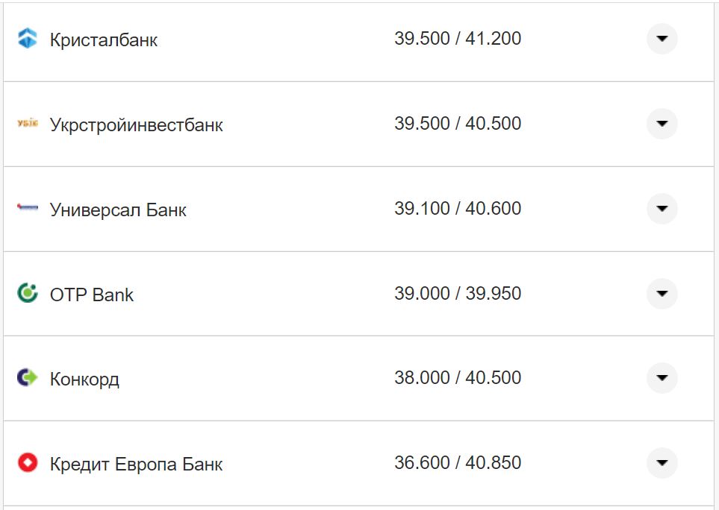The image size is (719, 510).
Task: Expand the Кредит Европа Банк row arrow
Action: click(x=662, y=463)
